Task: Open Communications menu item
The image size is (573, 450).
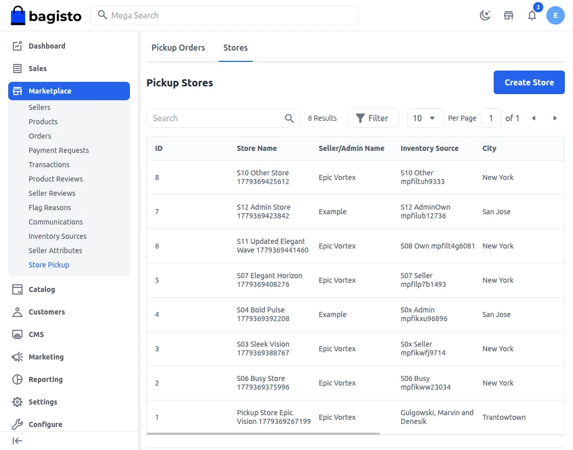Action: tap(56, 222)
